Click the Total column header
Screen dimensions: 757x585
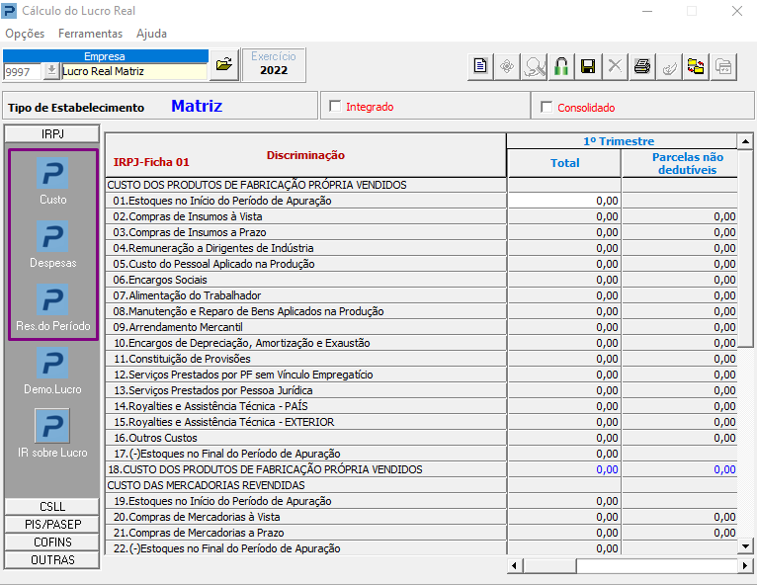click(564, 163)
